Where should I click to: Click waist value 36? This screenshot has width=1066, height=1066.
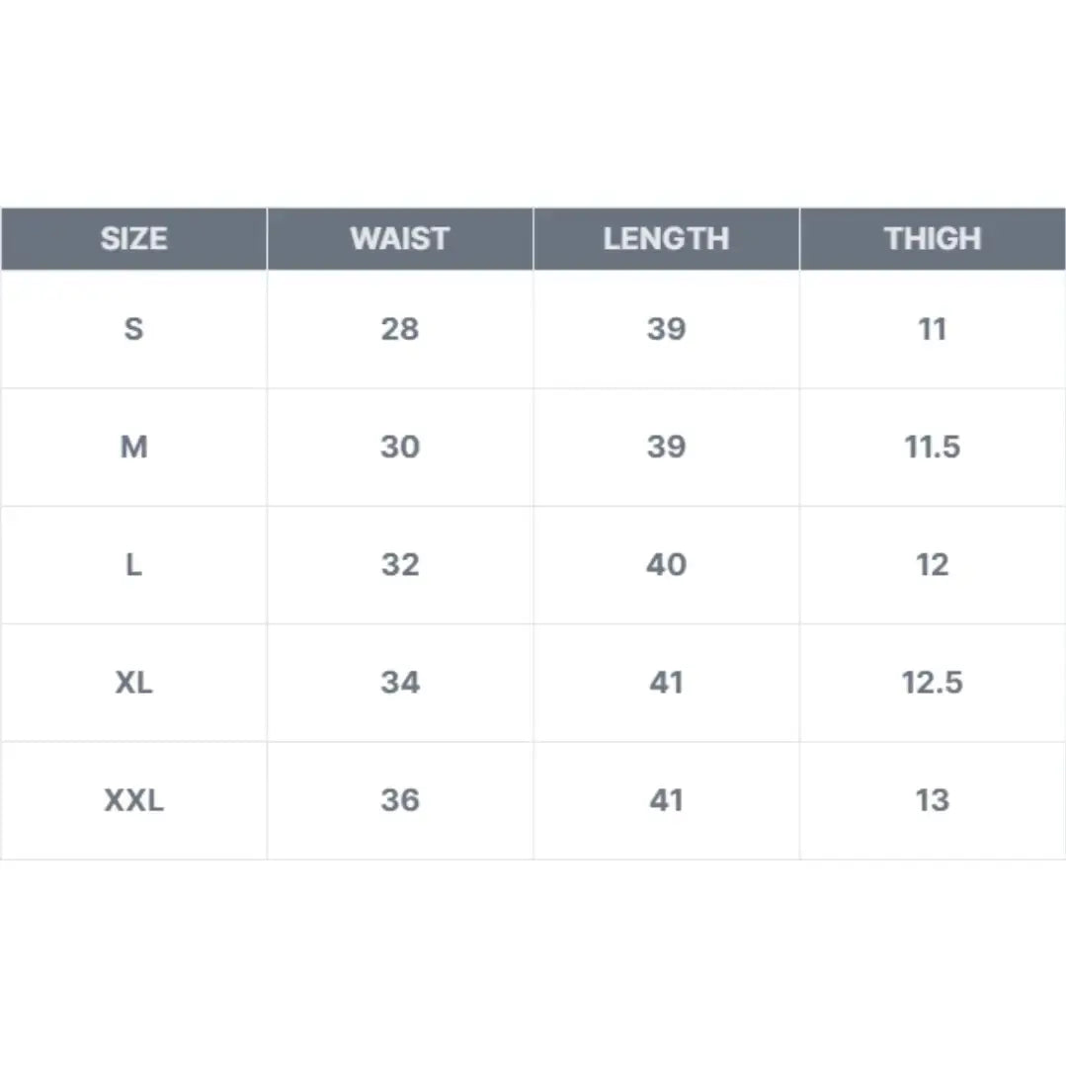click(x=400, y=800)
